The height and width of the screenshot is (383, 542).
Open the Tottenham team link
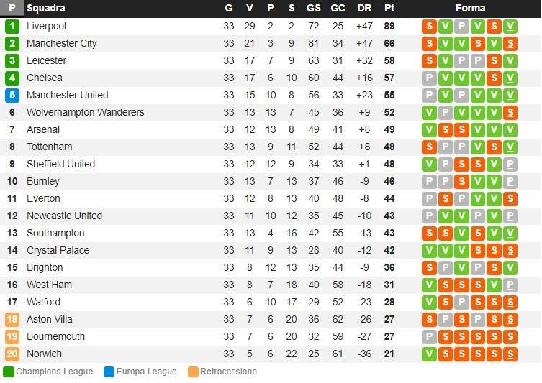(x=49, y=147)
